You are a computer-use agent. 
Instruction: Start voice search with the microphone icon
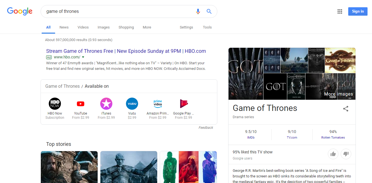198,11
